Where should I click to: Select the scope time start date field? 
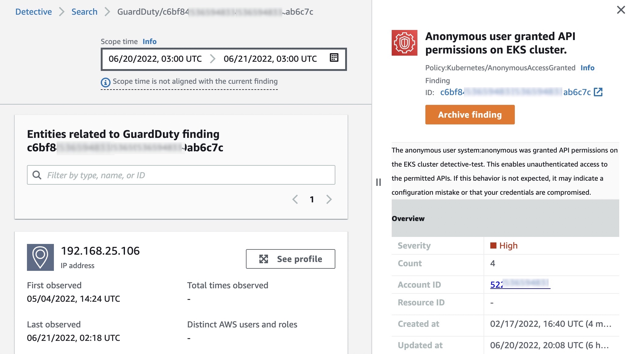pos(155,58)
